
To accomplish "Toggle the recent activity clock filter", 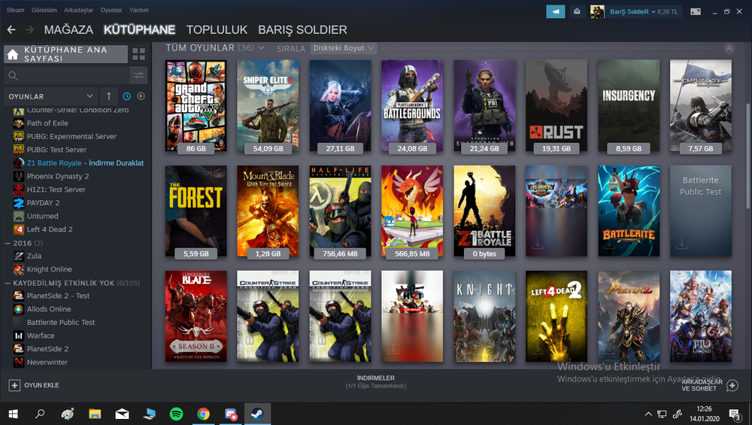I will point(126,96).
